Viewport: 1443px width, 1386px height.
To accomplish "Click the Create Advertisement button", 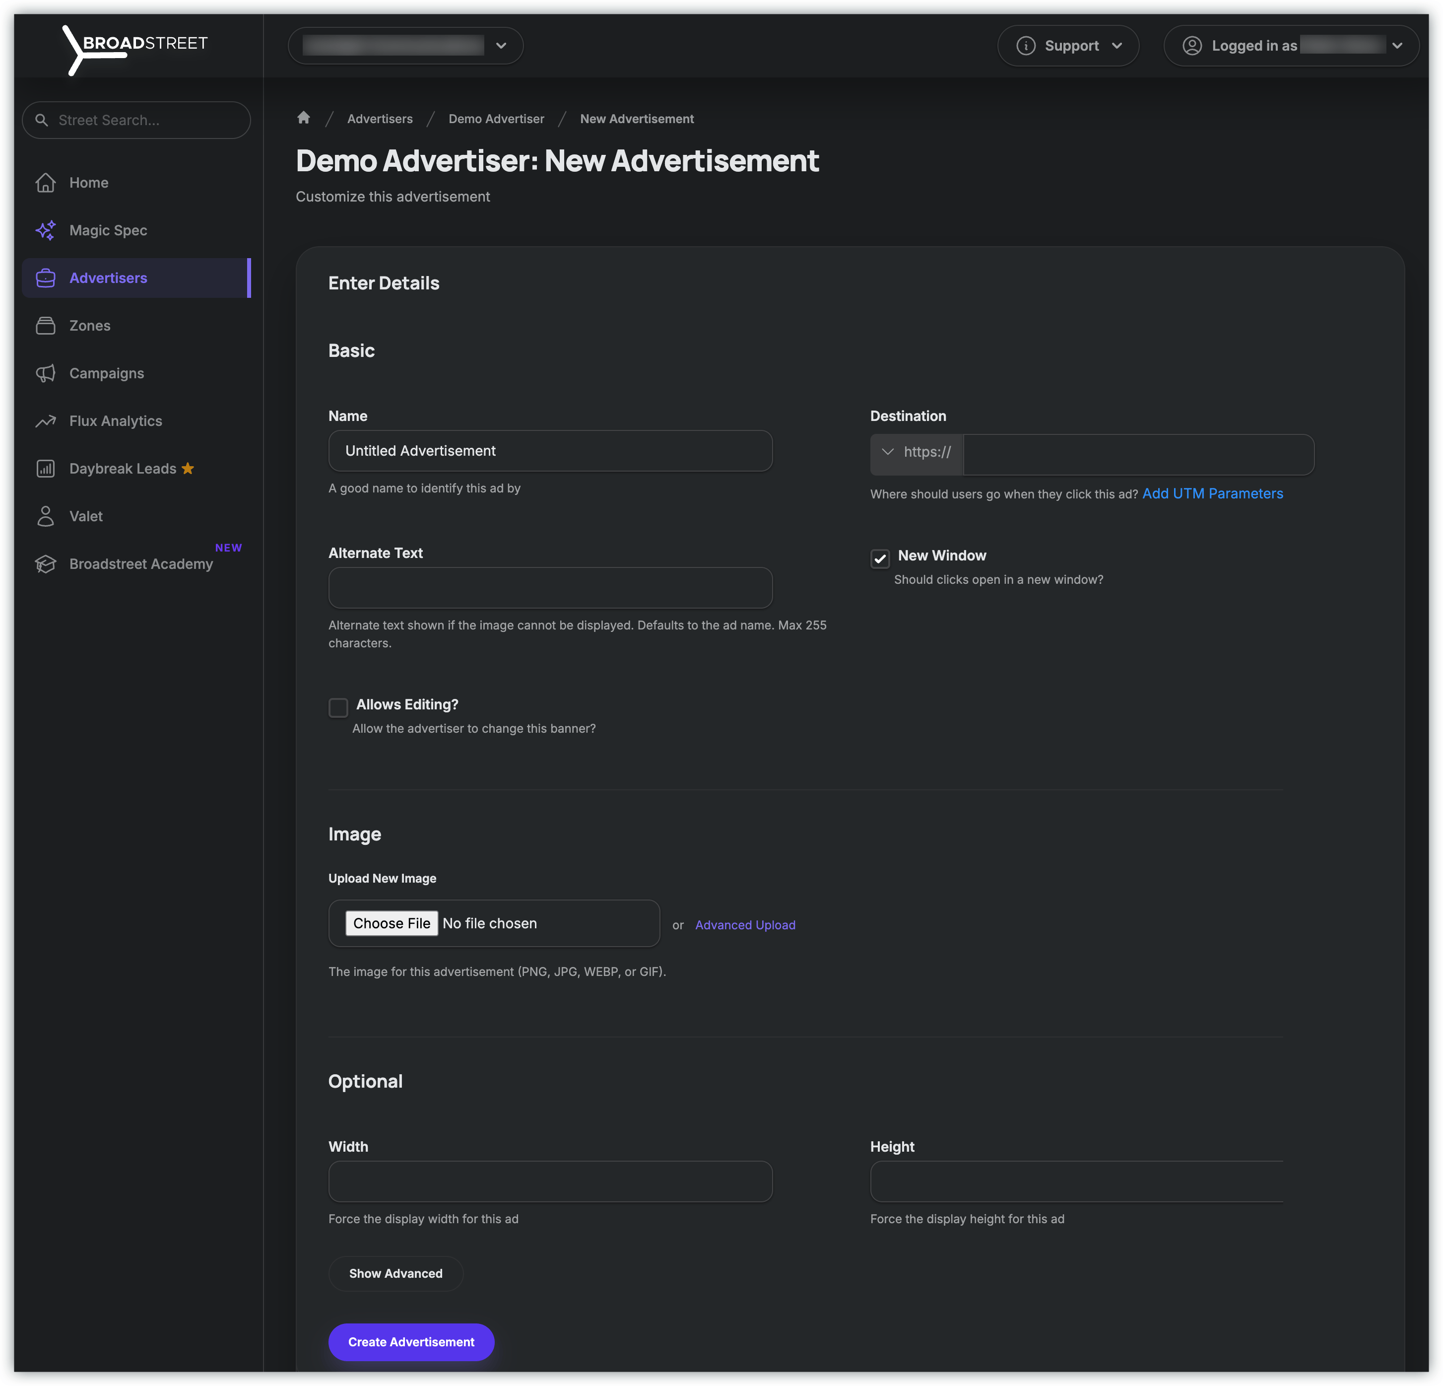I will [x=411, y=1342].
